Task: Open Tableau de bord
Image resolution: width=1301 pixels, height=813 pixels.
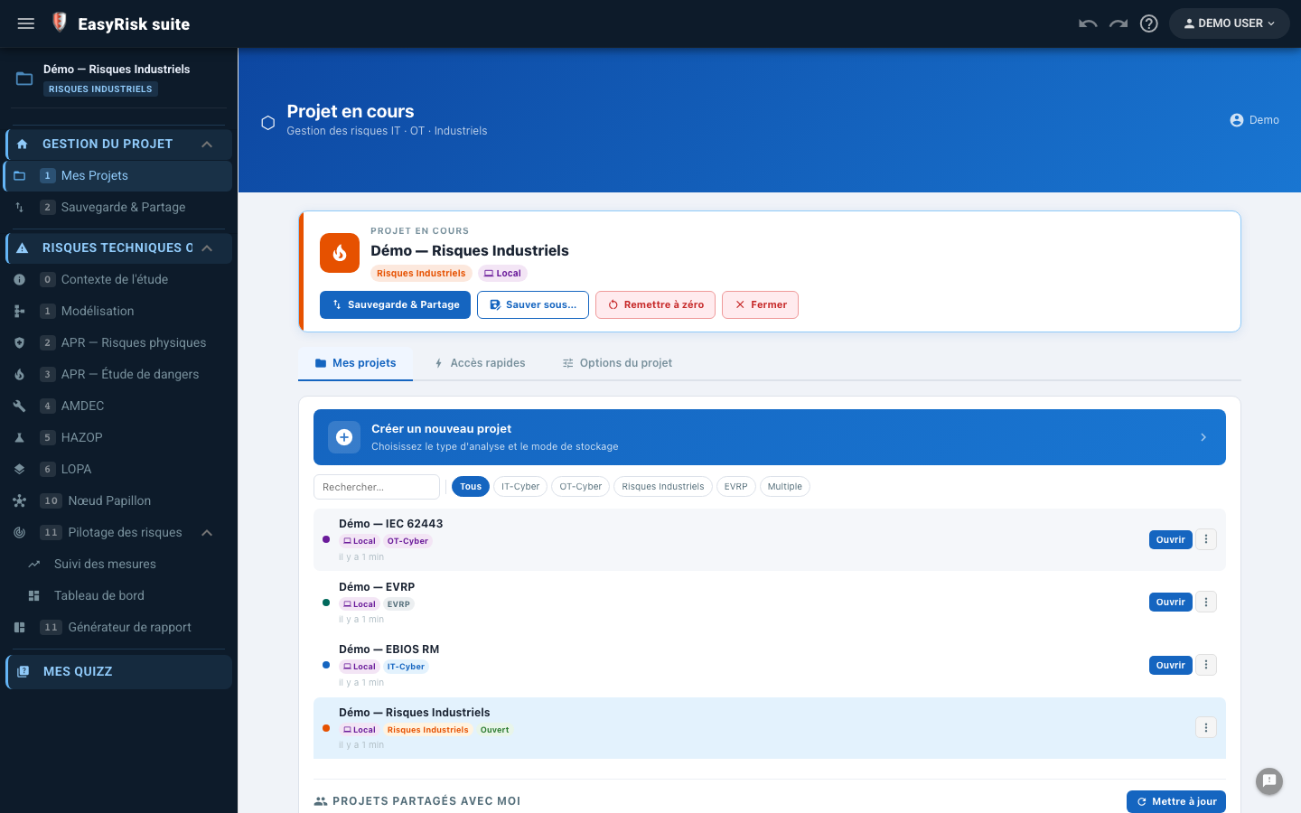Action: click(118, 596)
